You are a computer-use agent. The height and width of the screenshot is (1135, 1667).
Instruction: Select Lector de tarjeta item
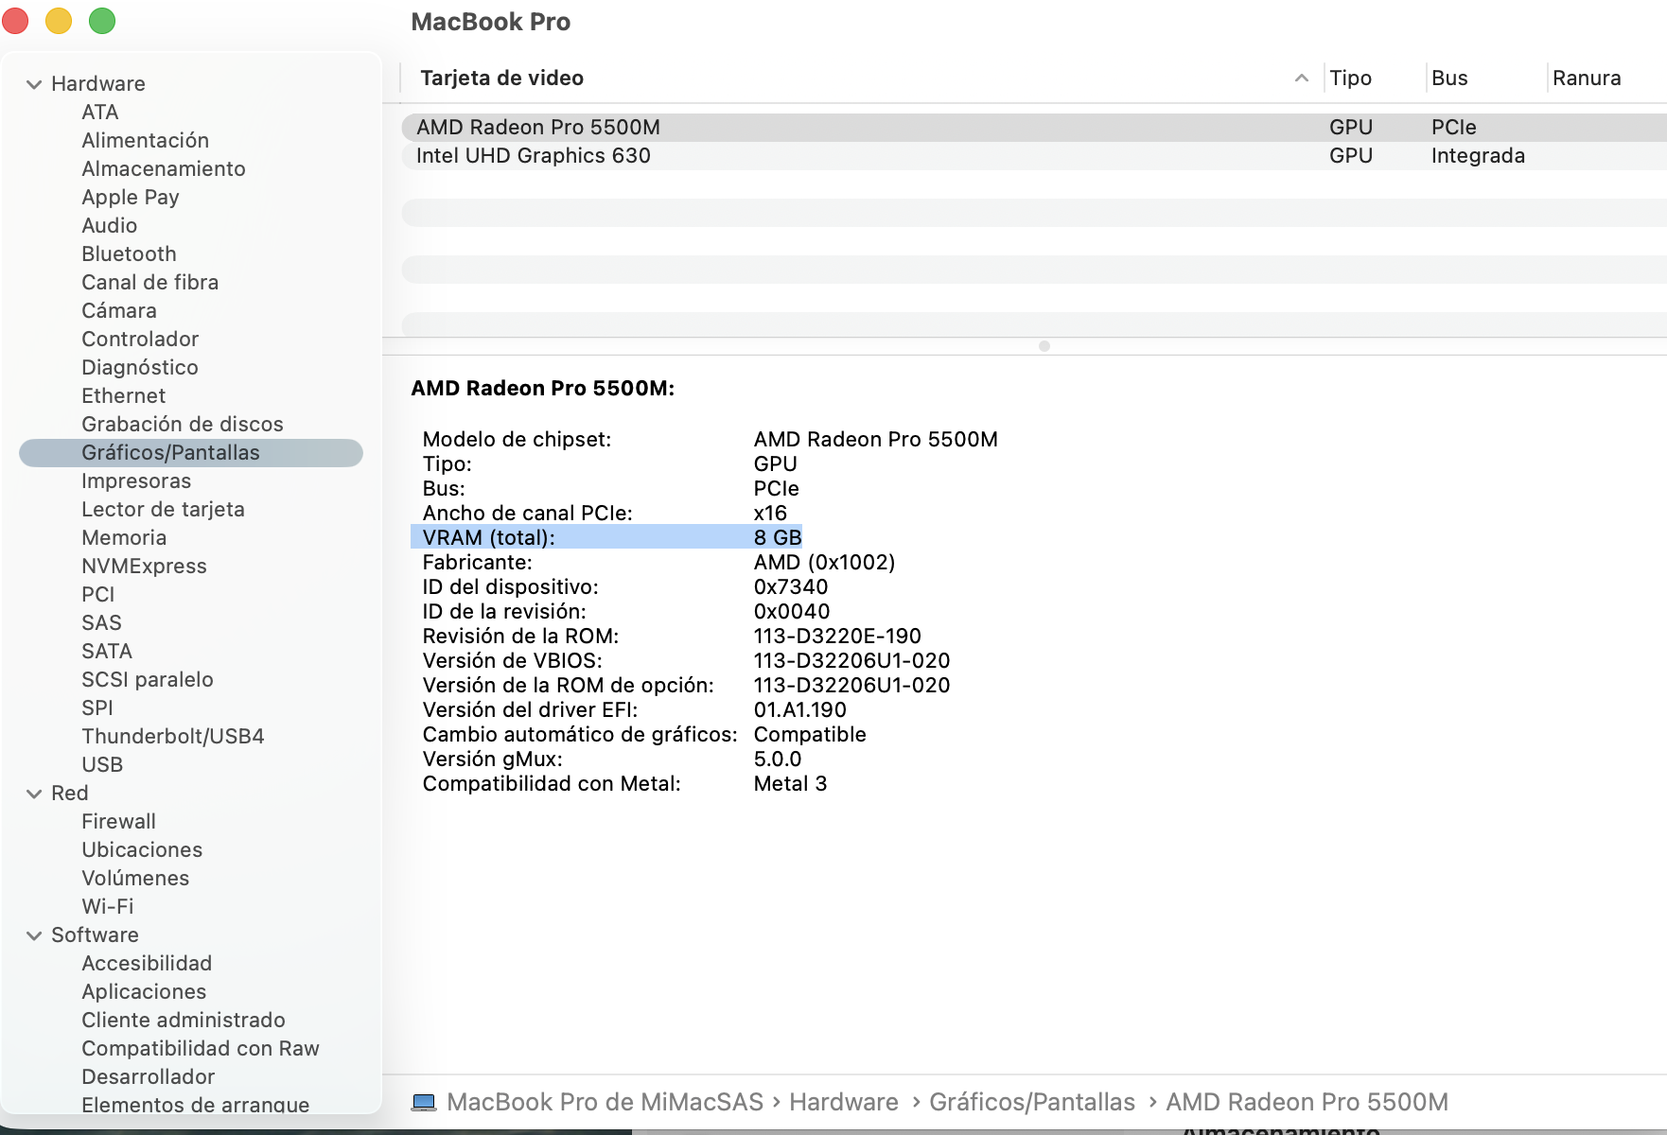click(163, 510)
